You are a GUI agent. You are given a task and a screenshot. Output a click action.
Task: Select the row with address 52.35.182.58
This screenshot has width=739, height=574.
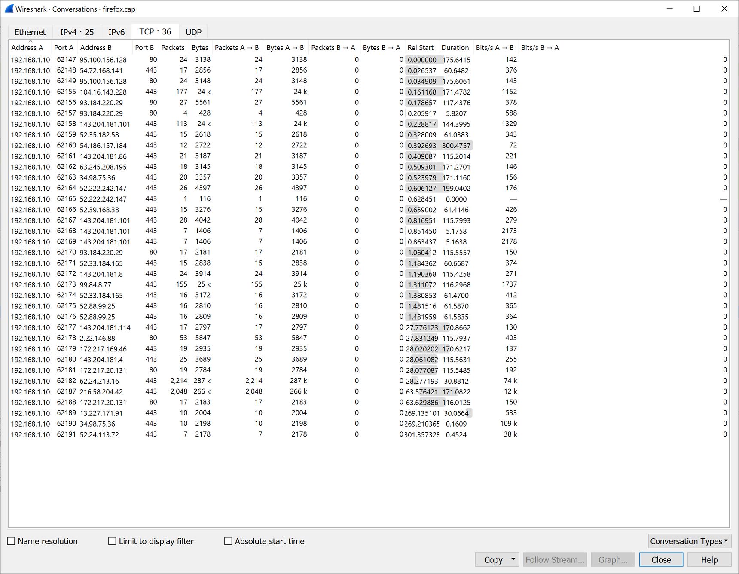tap(369, 135)
